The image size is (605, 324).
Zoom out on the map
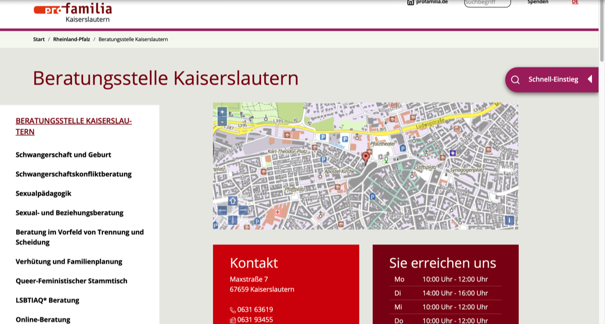click(222, 122)
